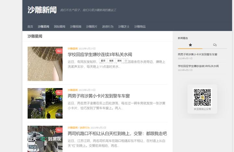Click 沙雕星闻 tag on the April 2 article
This screenshot has width=234, height=152.
pos(73,128)
